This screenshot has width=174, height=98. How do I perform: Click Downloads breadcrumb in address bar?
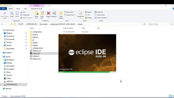43,24
